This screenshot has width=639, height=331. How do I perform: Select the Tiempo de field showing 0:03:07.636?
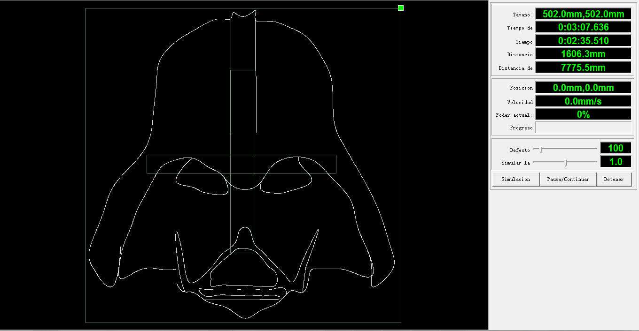click(x=583, y=27)
